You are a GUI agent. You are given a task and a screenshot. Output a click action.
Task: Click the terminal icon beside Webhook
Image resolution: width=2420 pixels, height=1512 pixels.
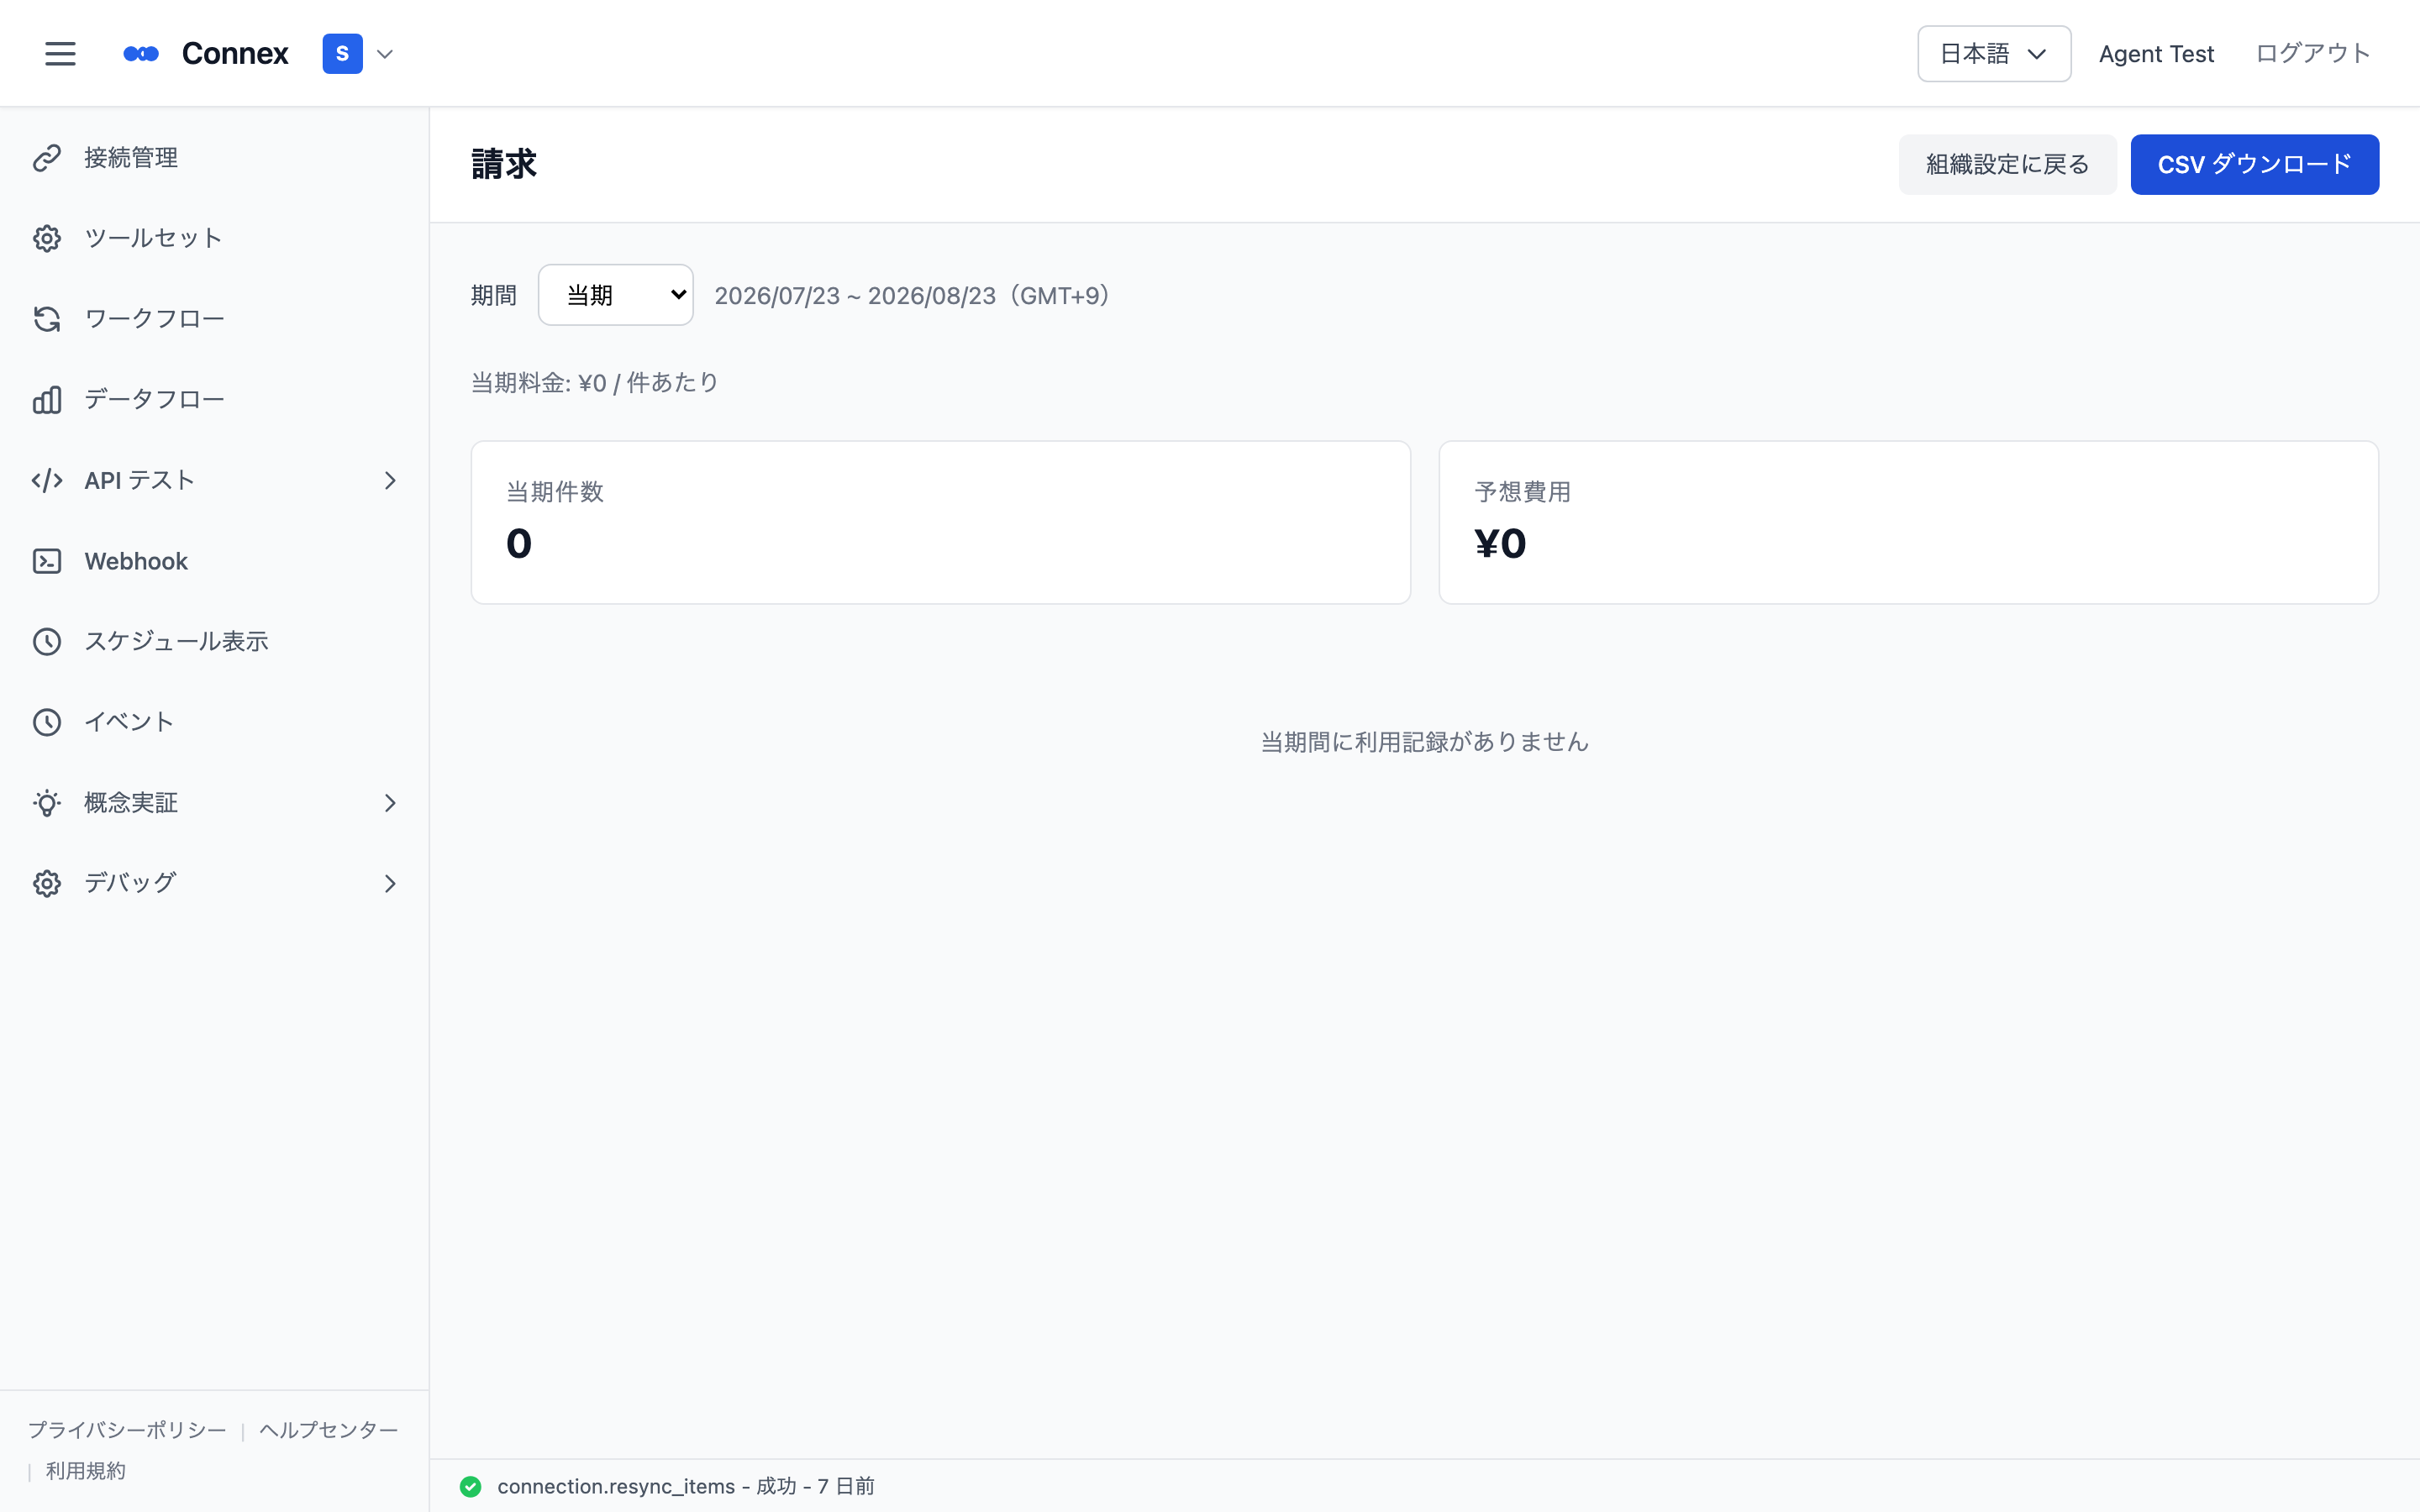47,561
